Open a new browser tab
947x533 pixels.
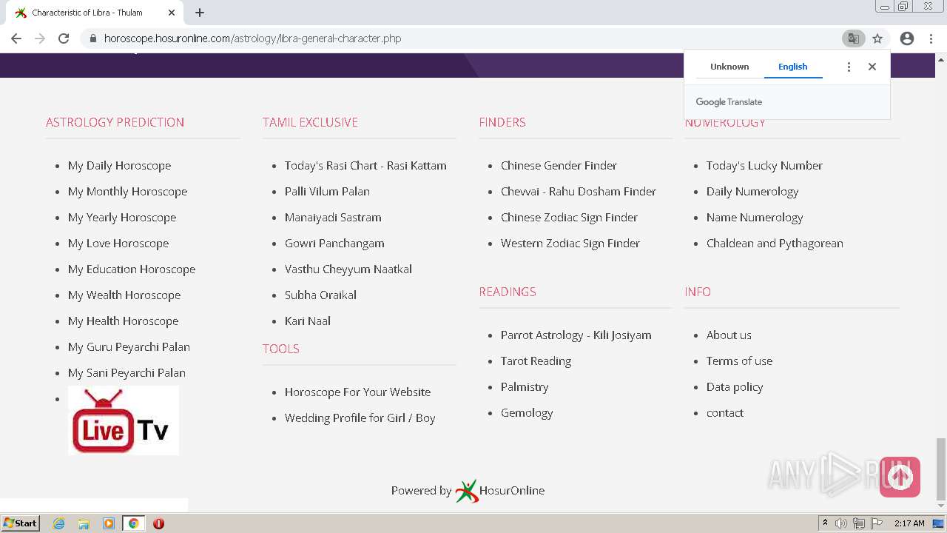point(200,13)
